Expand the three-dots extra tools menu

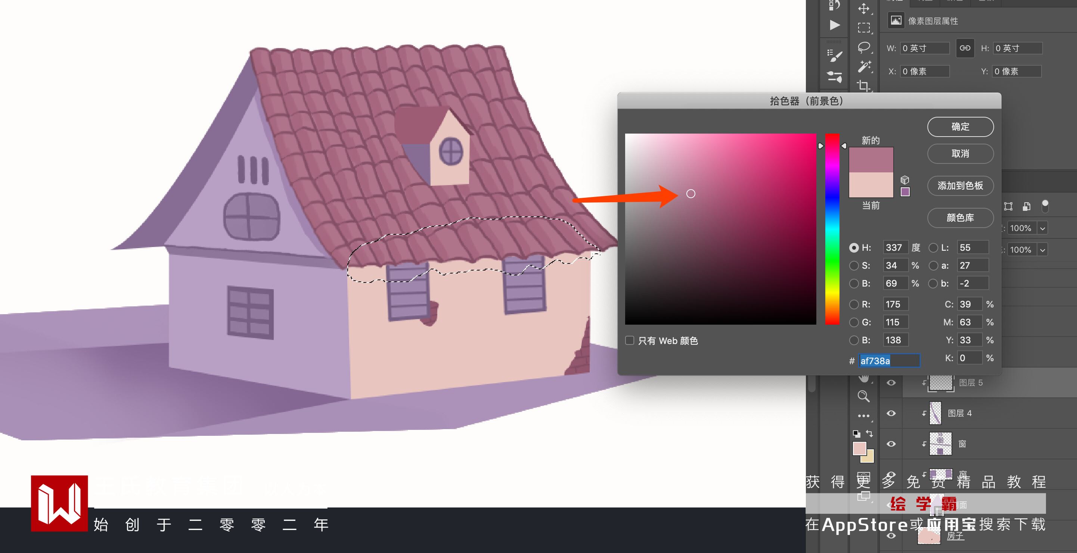[x=864, y=416]
